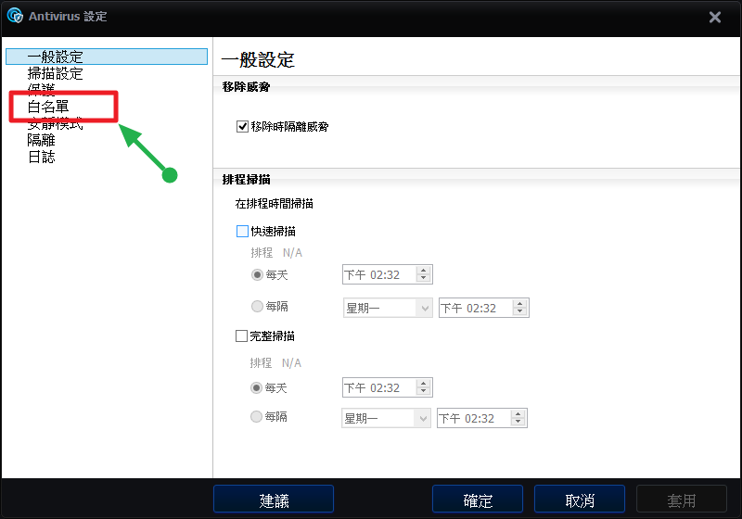
Task: Click the 每天 time field under 完整掃描
Action: click(377, 387)
